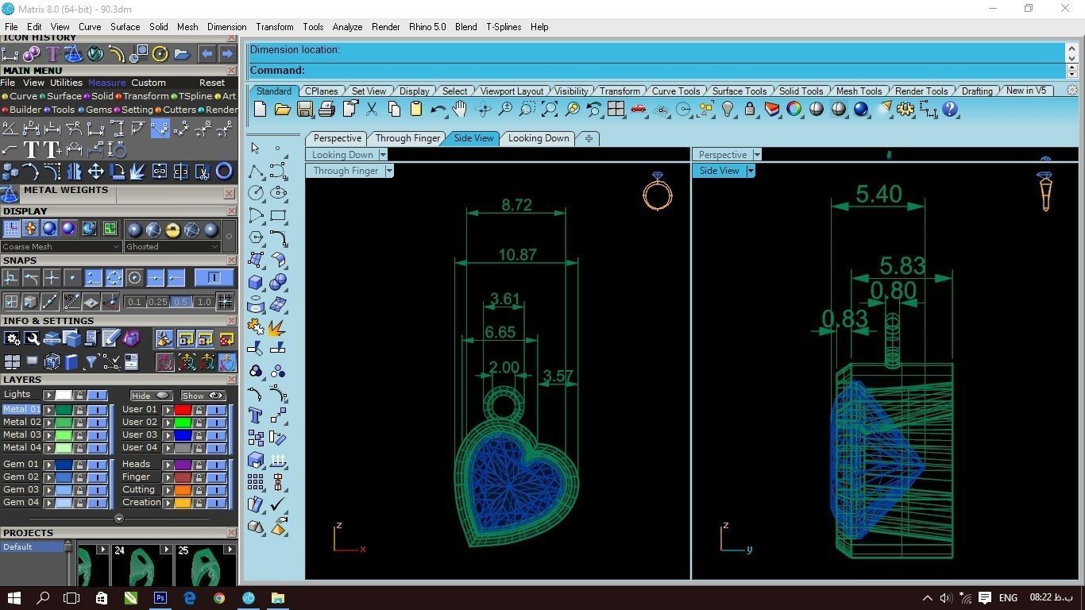Screen dimensions: 1085x610
Task: Open the Perspective viewport dropdown arrow
Action: (757, 155)
